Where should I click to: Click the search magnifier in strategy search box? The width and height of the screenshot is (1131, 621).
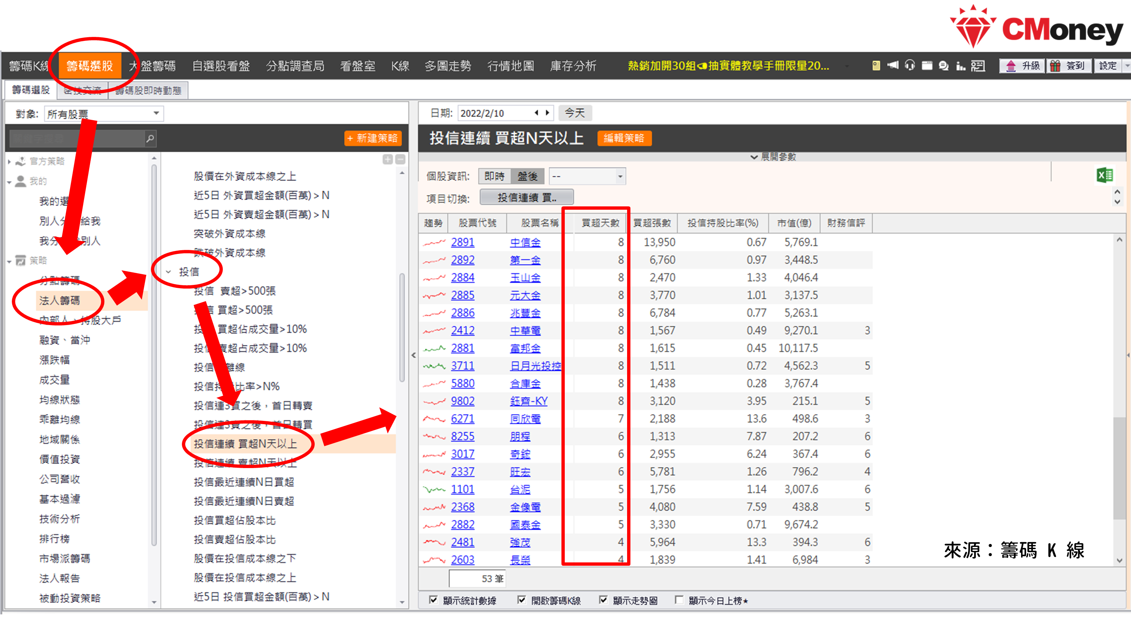click(x=150, y=139)
